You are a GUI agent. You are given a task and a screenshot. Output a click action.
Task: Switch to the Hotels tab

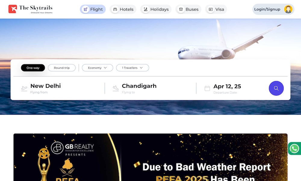click(x=123, y=9)
